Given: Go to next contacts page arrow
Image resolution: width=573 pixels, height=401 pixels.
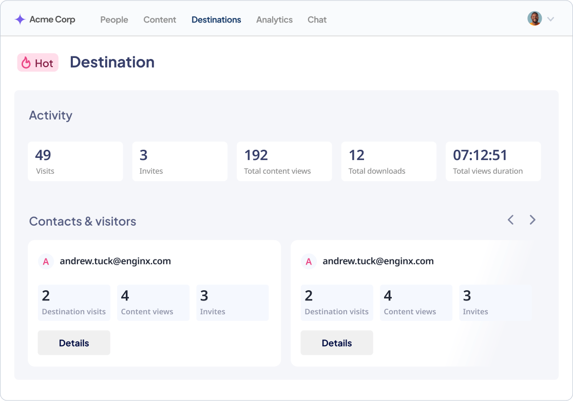Looking at the screenshot, I should click(x=532, y=220).
